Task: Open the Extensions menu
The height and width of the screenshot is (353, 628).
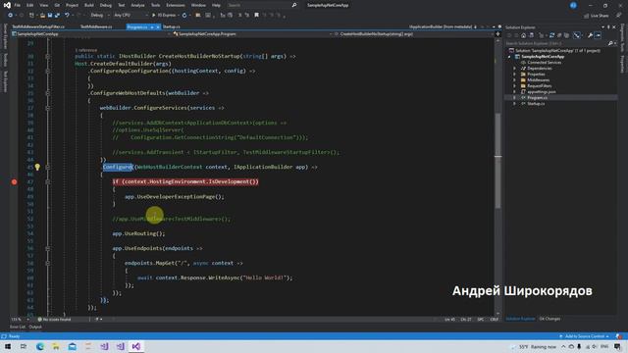Action: (176, 5)
